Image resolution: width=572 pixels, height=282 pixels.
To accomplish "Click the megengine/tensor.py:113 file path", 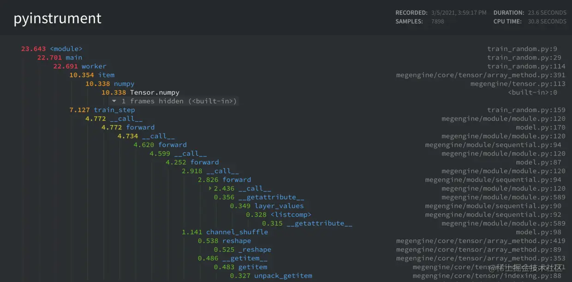I will [x=518, y=84].
